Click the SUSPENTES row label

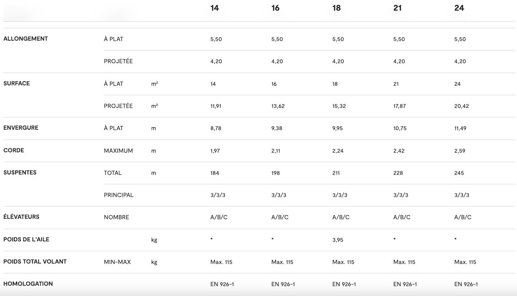20,172
